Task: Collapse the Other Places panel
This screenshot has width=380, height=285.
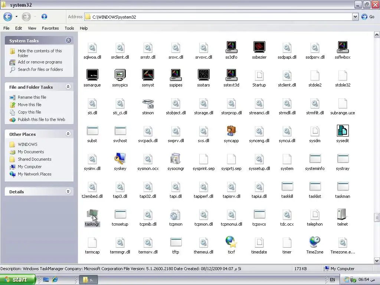Action: point(68,134)
